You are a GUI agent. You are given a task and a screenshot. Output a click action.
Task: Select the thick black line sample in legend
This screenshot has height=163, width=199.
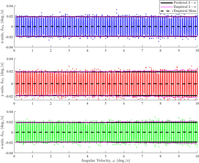tap(166, 3)
